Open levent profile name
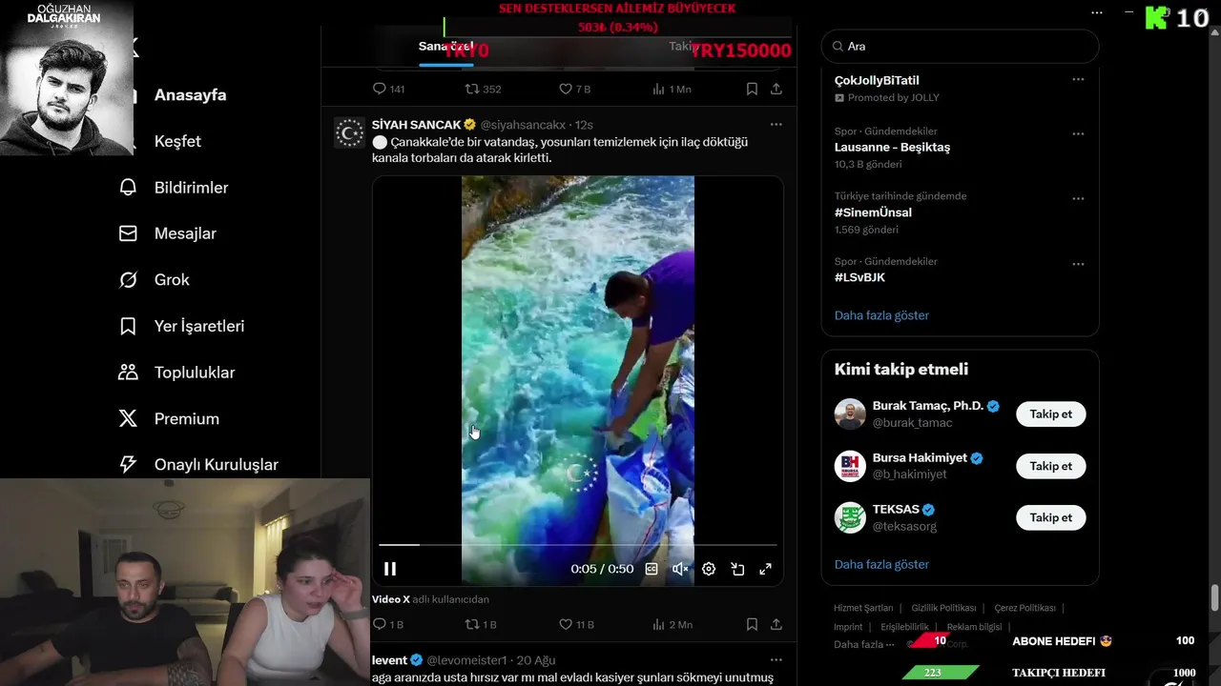This screenshot has width=1221, height=686. click(x=389, y=660)
